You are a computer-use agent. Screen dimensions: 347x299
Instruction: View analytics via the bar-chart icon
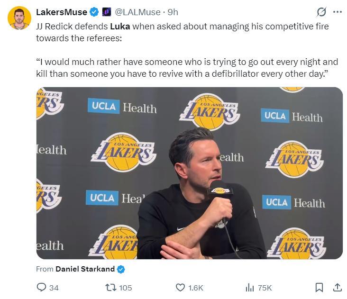tap(249, 287)
